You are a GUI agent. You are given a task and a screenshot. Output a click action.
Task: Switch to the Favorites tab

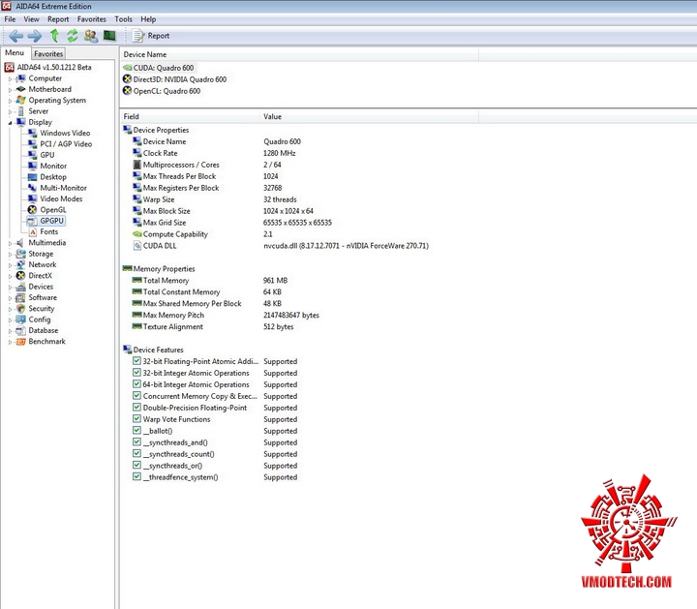click(x=48, y=54)
